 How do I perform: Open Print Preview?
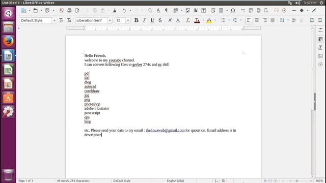coord(77,10)
